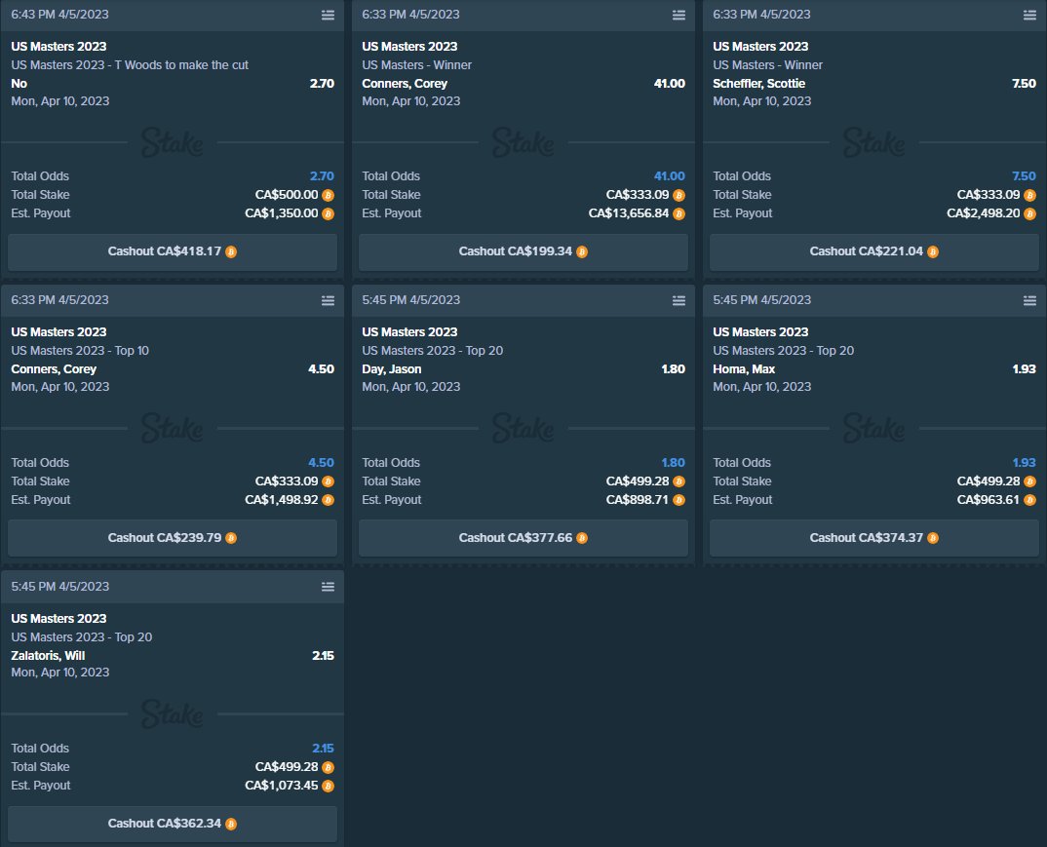The image size is (1047, 847).
Task: Click the coin icon beside CA$500.00 stake
Action: (x=330, y=194)
